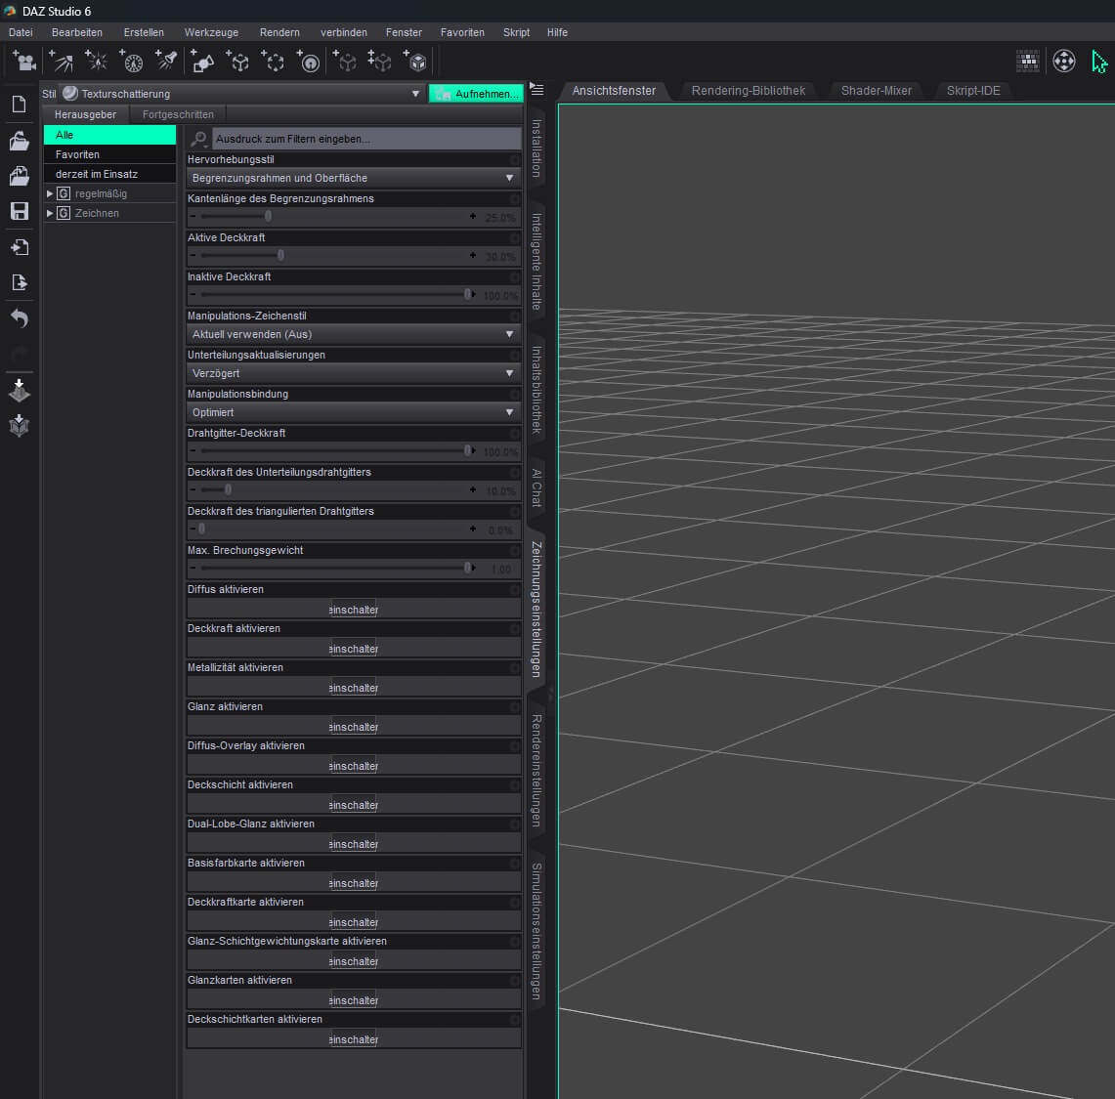
Task: Click the import file icon
Action: pyautogui.click(x=20, y=247)
